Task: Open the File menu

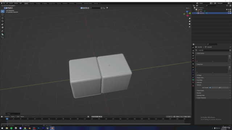Action: pos(4,3)
